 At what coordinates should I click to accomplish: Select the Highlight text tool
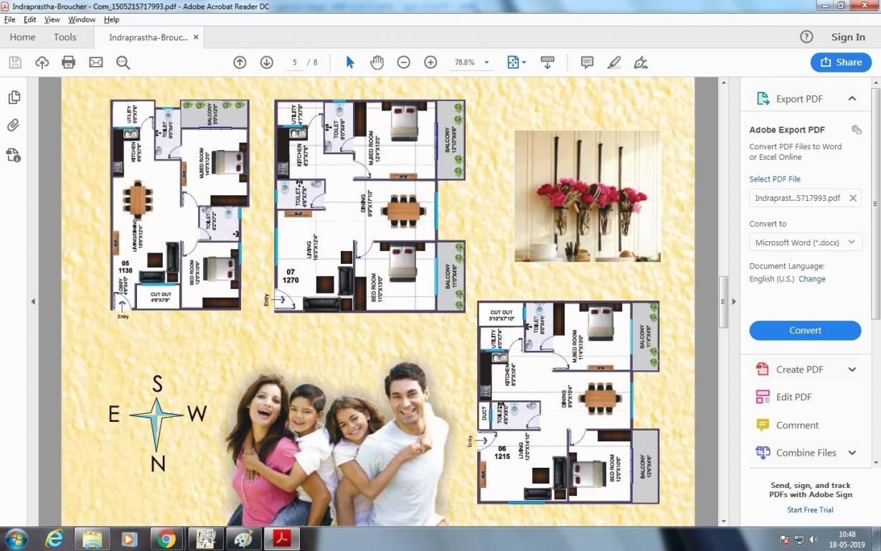tap(614, 62)
